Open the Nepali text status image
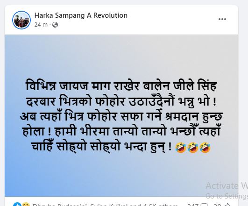 click(x=121, y=116)
